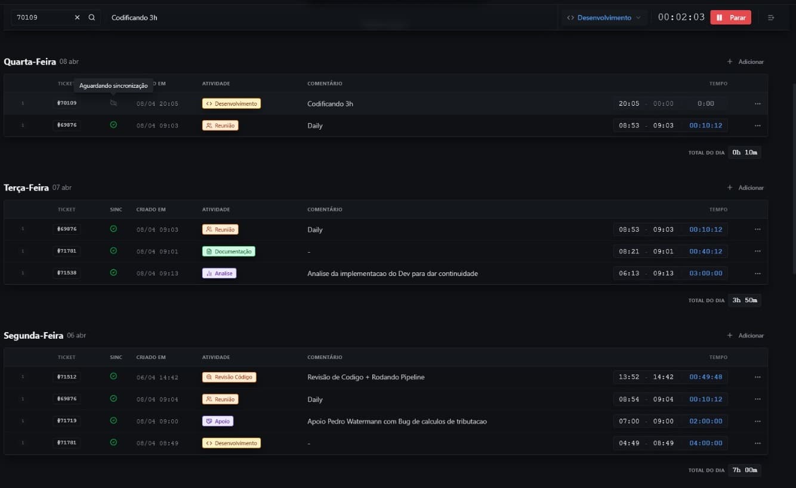Open Reunião activity tag in Quarta-Feira Daily row
Viewport: 796px width, 488px height.
click(220, 125)
